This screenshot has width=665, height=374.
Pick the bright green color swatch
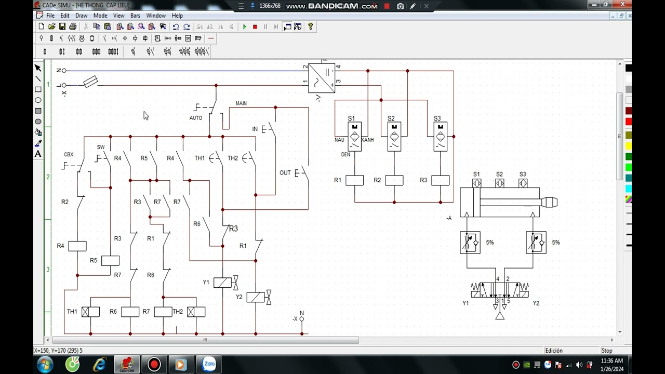(629, 167)
